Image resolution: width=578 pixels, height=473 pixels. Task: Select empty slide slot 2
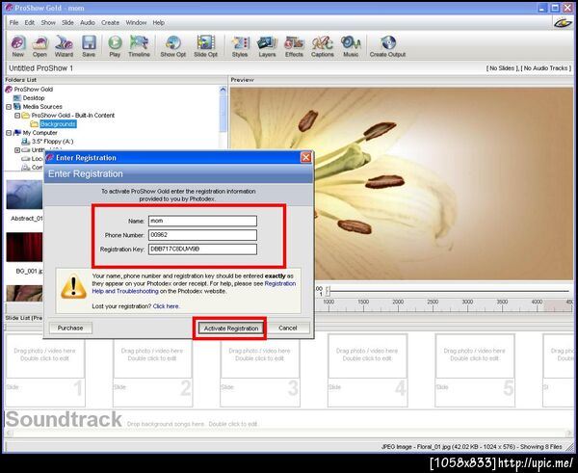click(x=152, y=371)
